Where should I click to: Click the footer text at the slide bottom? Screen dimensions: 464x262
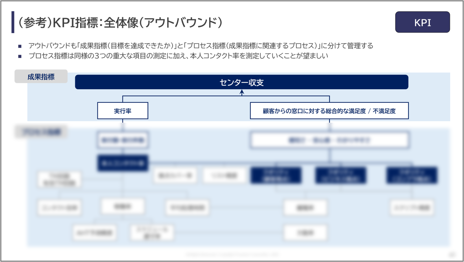[x=232, y=254]
